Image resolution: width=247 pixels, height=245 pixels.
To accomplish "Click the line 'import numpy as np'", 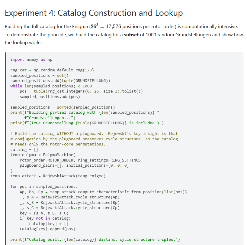I will point(31,60).
